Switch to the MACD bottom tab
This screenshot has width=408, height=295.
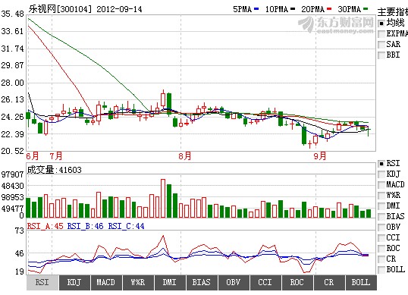click(x=106, y=283)
